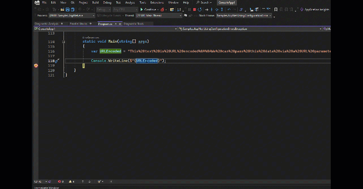363x189 pixels.
Task: Open the Analyze menu
Action: [130, 3]
